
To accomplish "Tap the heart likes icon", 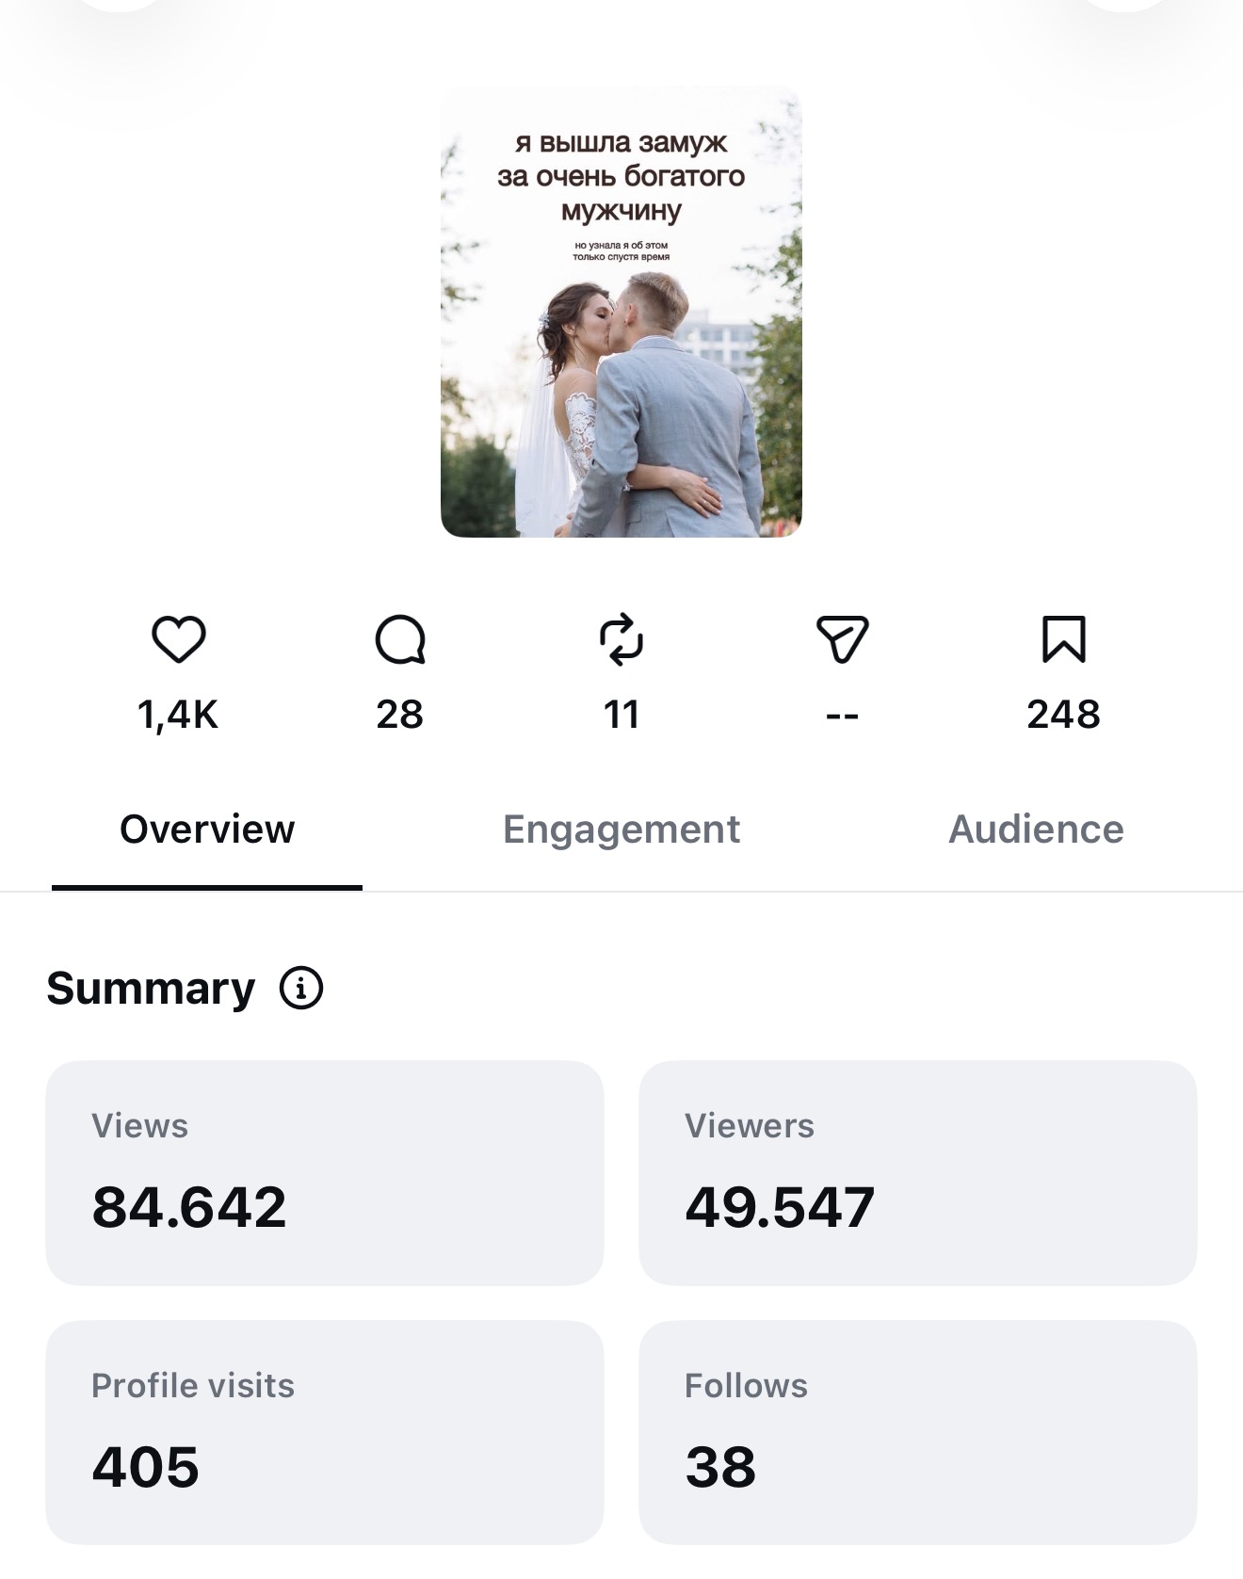I will (179, 639).
